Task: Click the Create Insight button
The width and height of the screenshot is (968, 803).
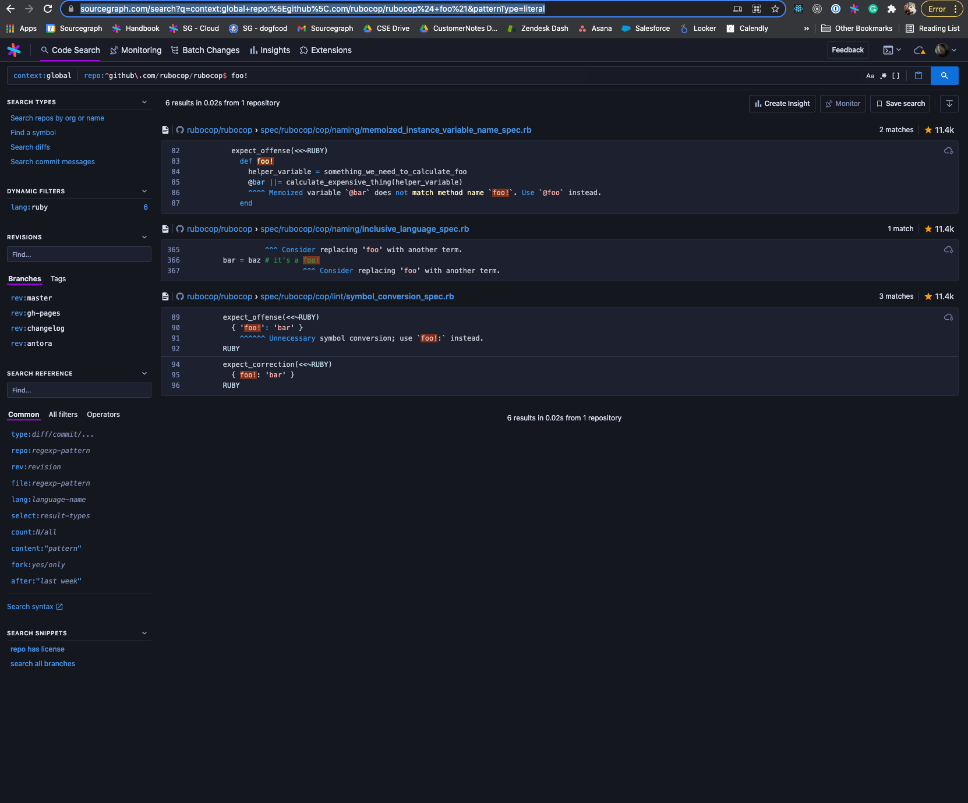Action: pyautogui.click(x=782, y=104)
